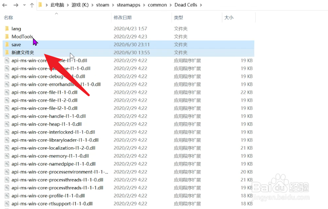Click icon of api-ms-win-core-heap-l1-1-0.dll

pos(7,124)
